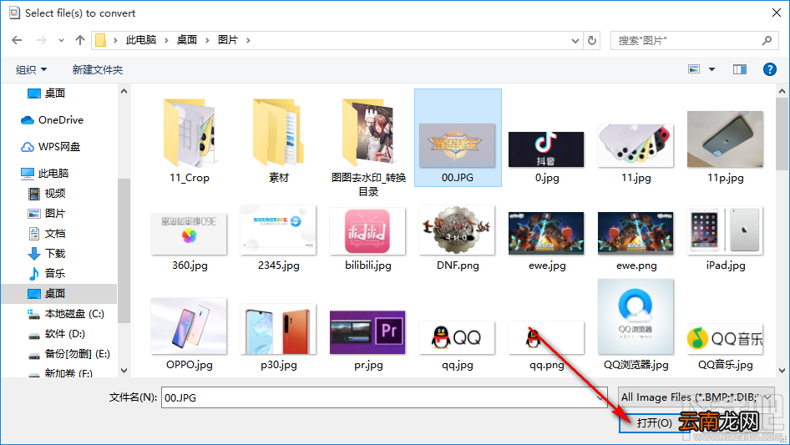Click sidebar scrollbar up arrow

(x=124, y=92)
